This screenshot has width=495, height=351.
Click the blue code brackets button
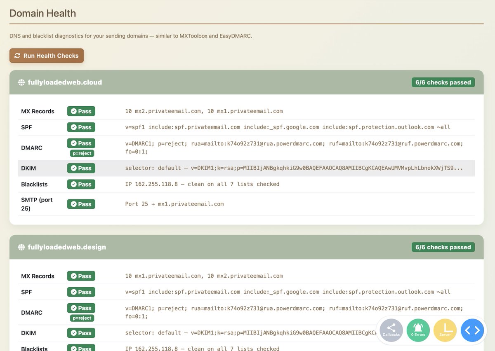point(472,330)
